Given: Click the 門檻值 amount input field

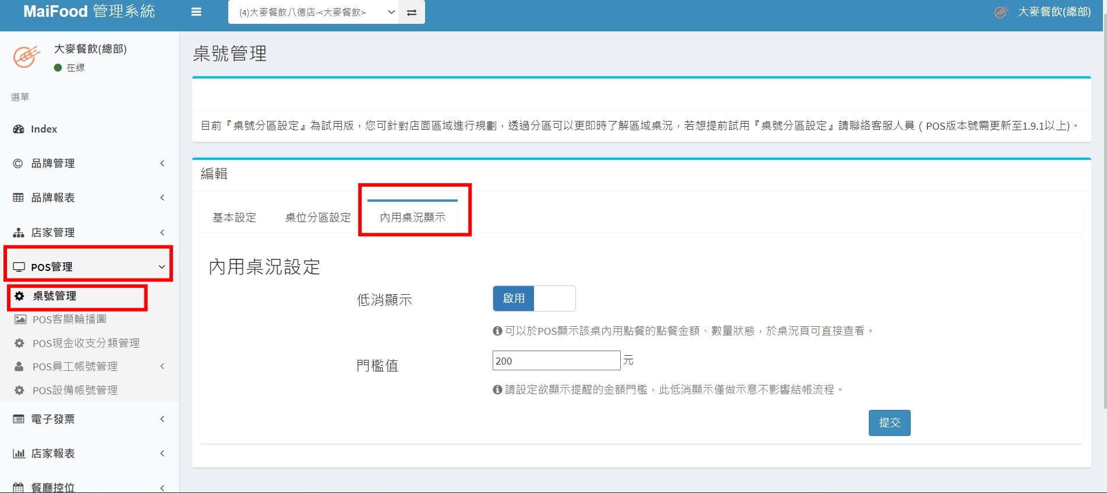Looking at the screenshot, I should (556, 360).
